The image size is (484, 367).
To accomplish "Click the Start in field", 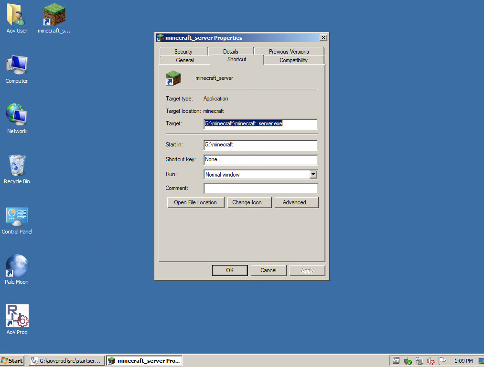I will (x=260, y=145).
